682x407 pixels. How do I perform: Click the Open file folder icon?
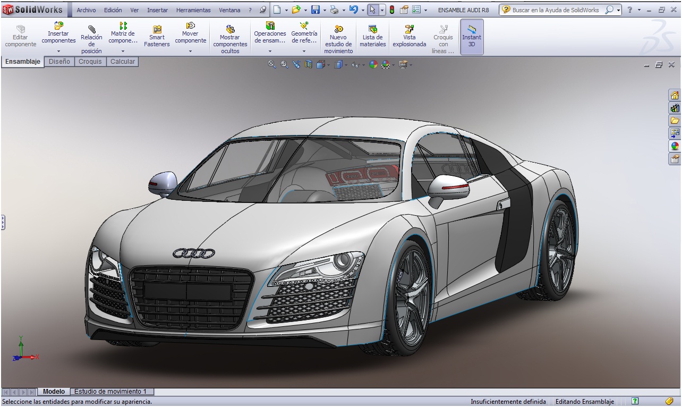(x=296, y=10)
